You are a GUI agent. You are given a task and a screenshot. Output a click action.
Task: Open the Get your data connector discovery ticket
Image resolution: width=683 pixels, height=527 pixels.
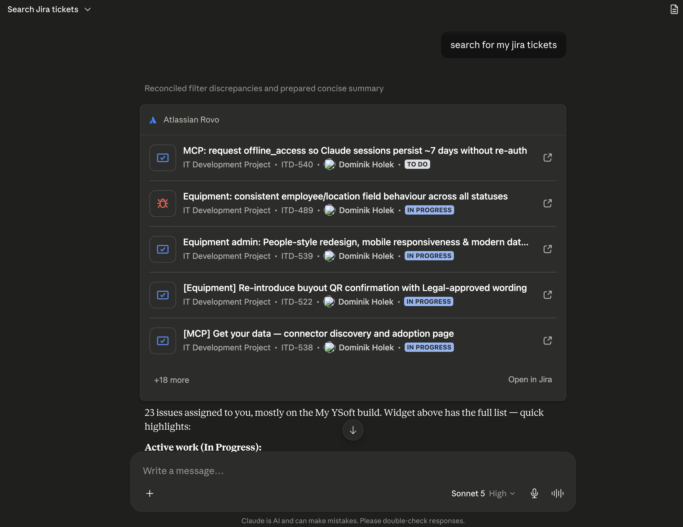318,334
